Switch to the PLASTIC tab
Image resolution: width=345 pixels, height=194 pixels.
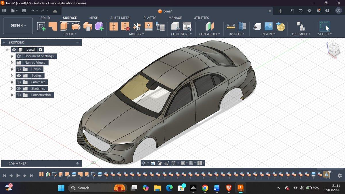tap(150, 18)
